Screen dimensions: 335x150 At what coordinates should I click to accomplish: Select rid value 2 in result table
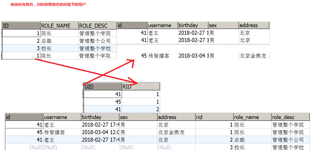[215, 140]
